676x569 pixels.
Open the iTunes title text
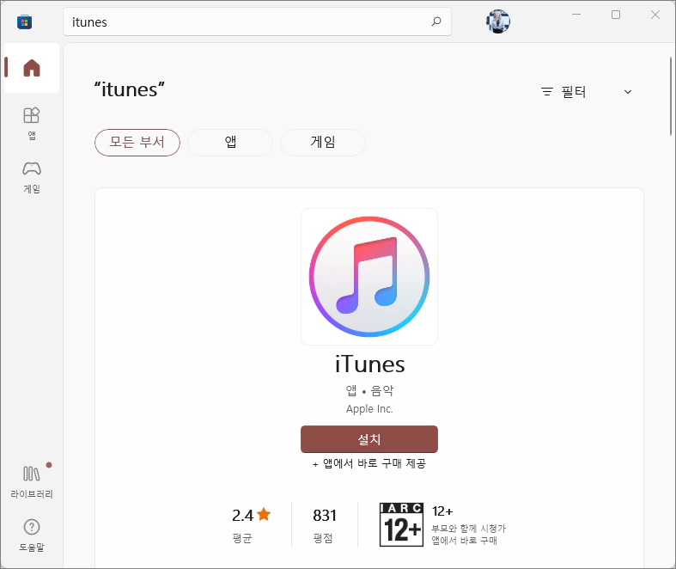pos(369,364)
